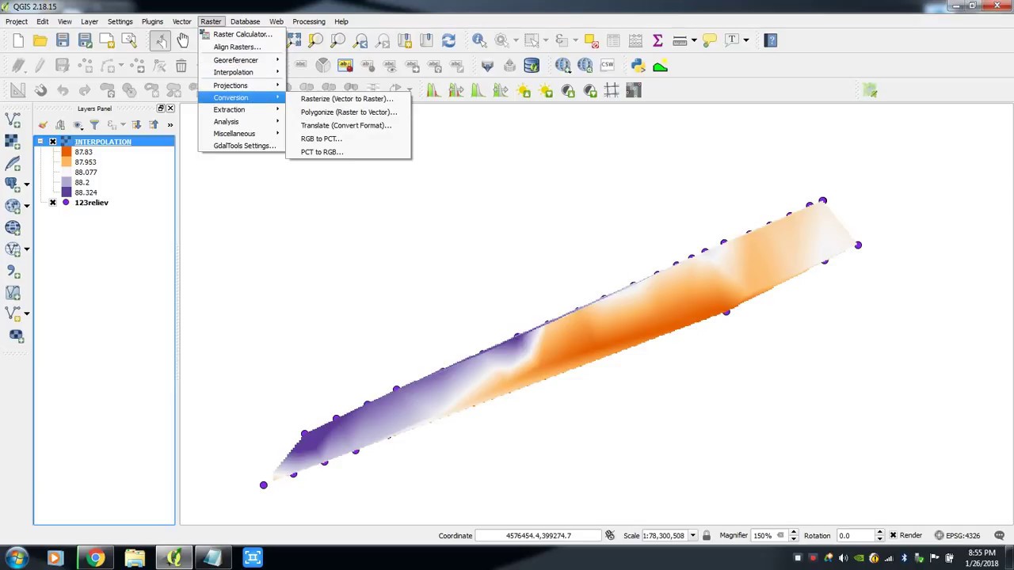This screenshot has width=1014, height=570.
Task: Click the messages log icon in status bar
Action: pyautogui.click(x=1000, y=536)
